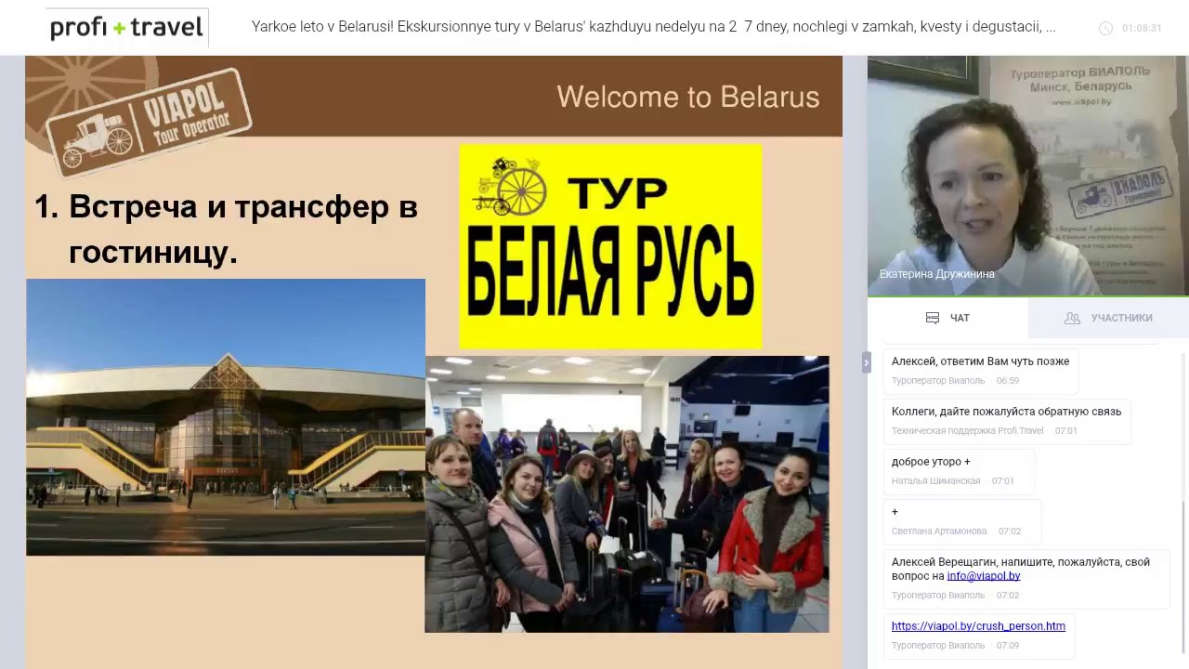The height and width of the screenshot is (669, 1189).
Task: Click the 01:08:31 elapsed time indicator
Action: point(1142,28)
